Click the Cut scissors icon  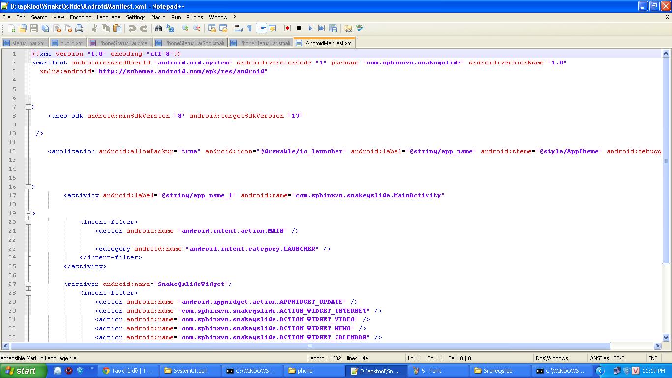click(x=94, y=29)
